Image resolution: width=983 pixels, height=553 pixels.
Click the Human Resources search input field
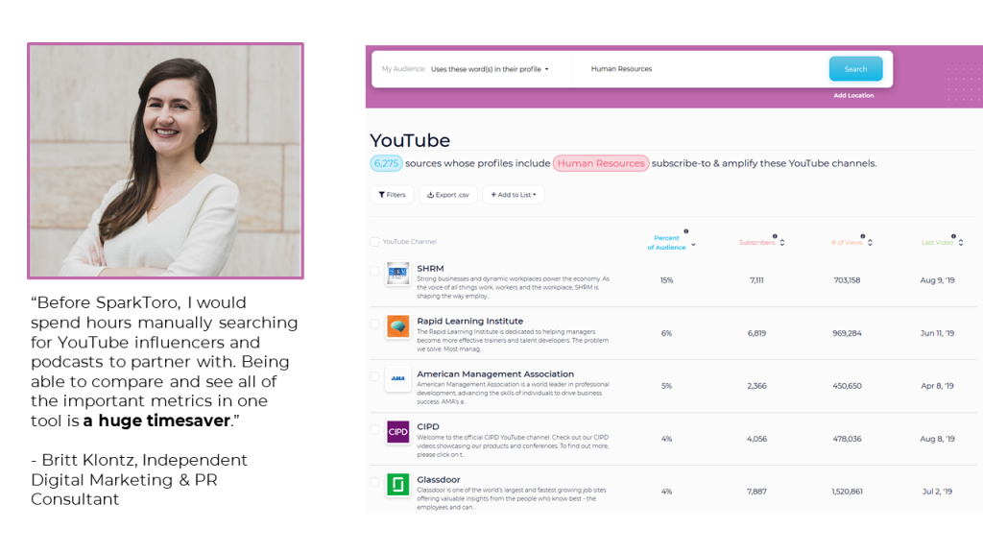pos(699,69)
